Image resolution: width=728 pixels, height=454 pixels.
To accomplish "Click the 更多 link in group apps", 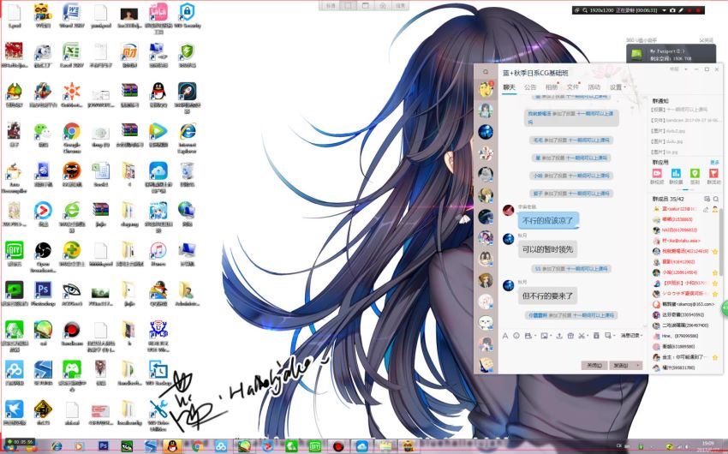I will [714, 163].
